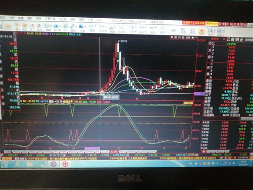The height and width of the screenshot is (190, 253).
Task: Open the long middle menu bar item
Action: [50, 19]
